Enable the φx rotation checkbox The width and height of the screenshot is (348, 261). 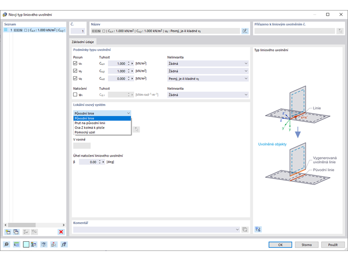pyautogui.click(x=75, y=94)
